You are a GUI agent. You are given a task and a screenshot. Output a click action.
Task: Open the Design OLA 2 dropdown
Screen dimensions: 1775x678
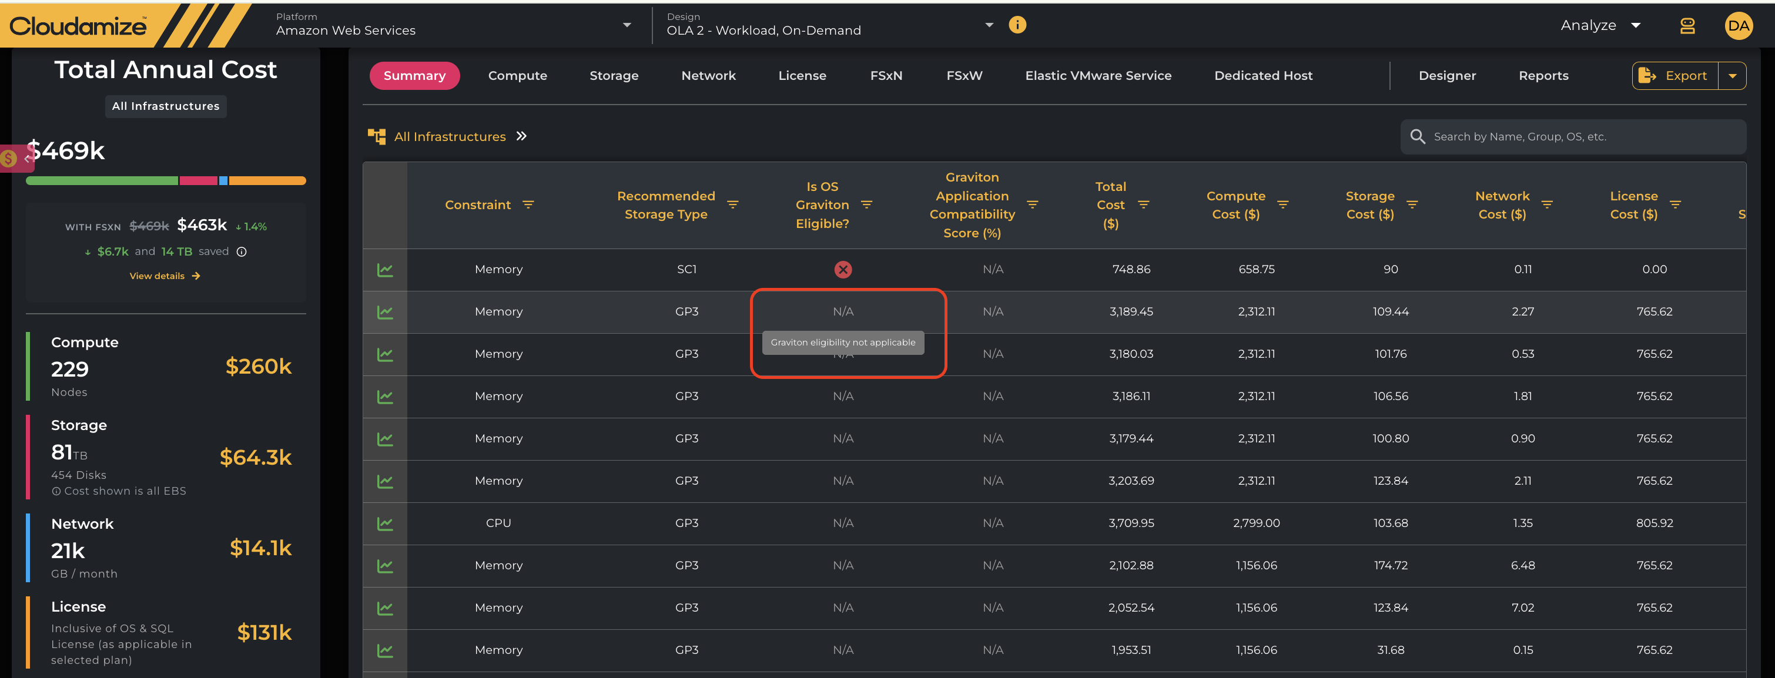pyautogui.click(x=830, y=25)
